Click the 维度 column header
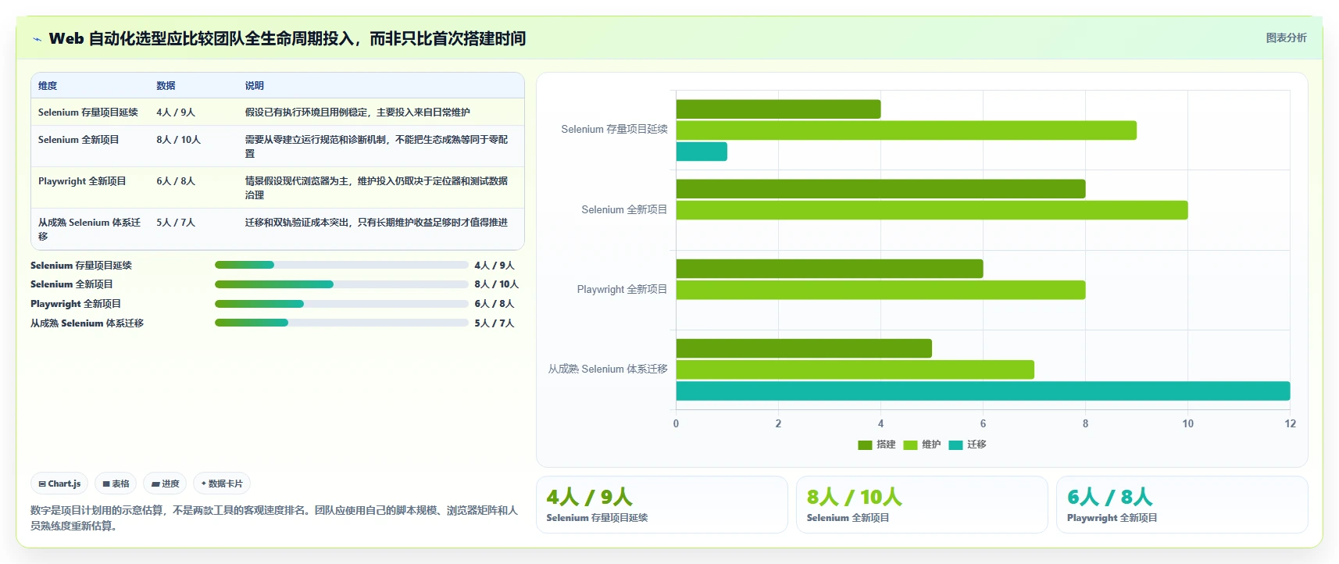The image size is (1339, 564). 48,86
